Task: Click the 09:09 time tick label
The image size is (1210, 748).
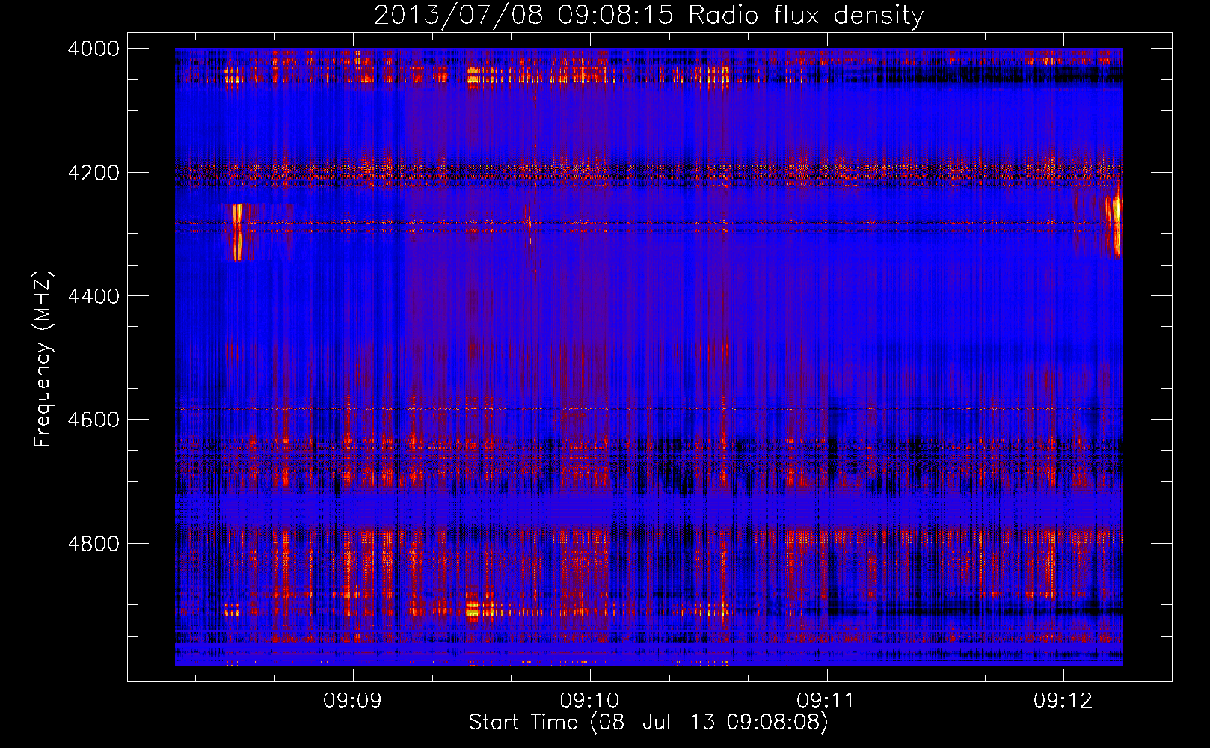Action: pyautogui.click(x=352, y=701)
